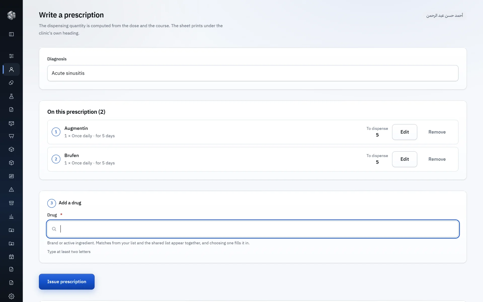This screenshot has width=483, height=302.
Task: Click the 'Add a drug' heading
Action: (x=70, y=203)
